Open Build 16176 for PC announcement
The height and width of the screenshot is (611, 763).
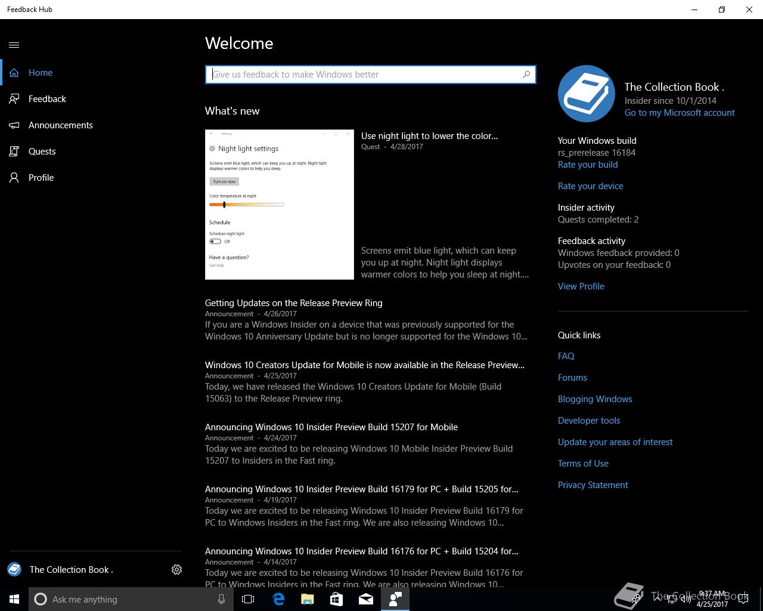tap(362, 551)
